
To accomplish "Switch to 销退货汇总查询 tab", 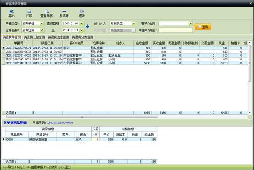I will (x=34, y=37).
